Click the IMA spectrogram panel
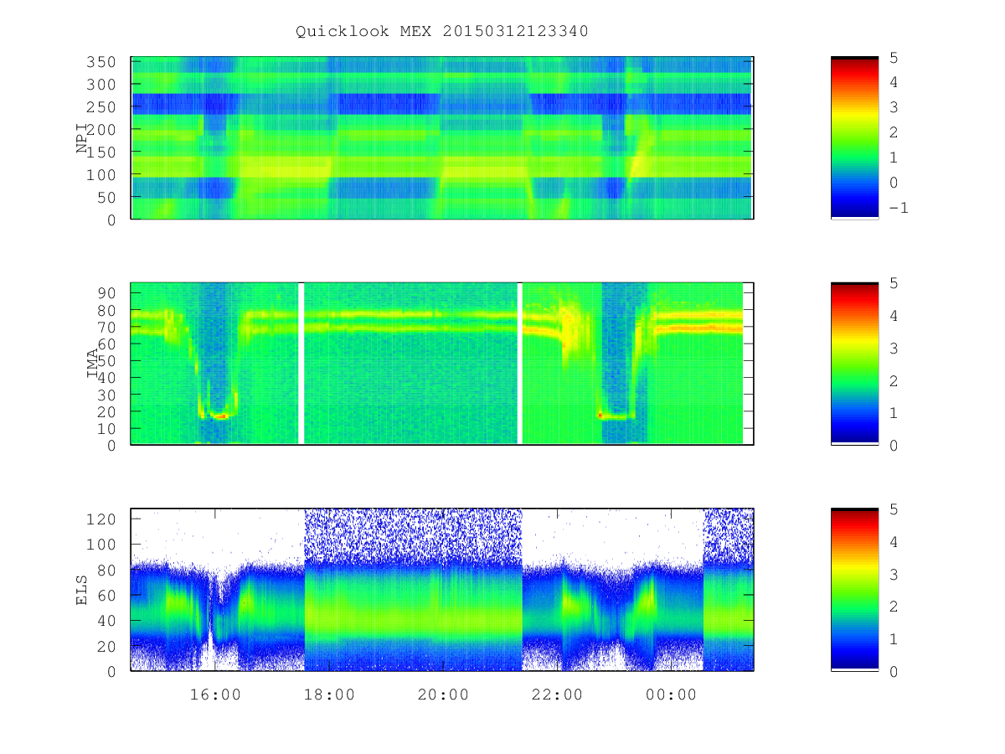This screenshot has height=754, width=1005. coord(442,364)
